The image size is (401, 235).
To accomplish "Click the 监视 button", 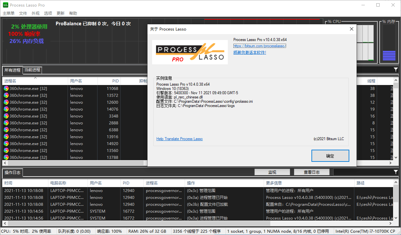I will point(272,172).
